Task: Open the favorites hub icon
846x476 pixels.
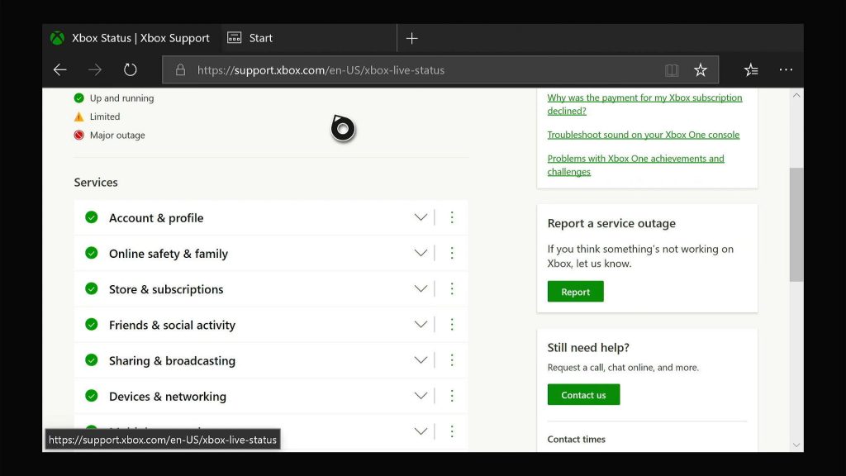Action: 750,69
